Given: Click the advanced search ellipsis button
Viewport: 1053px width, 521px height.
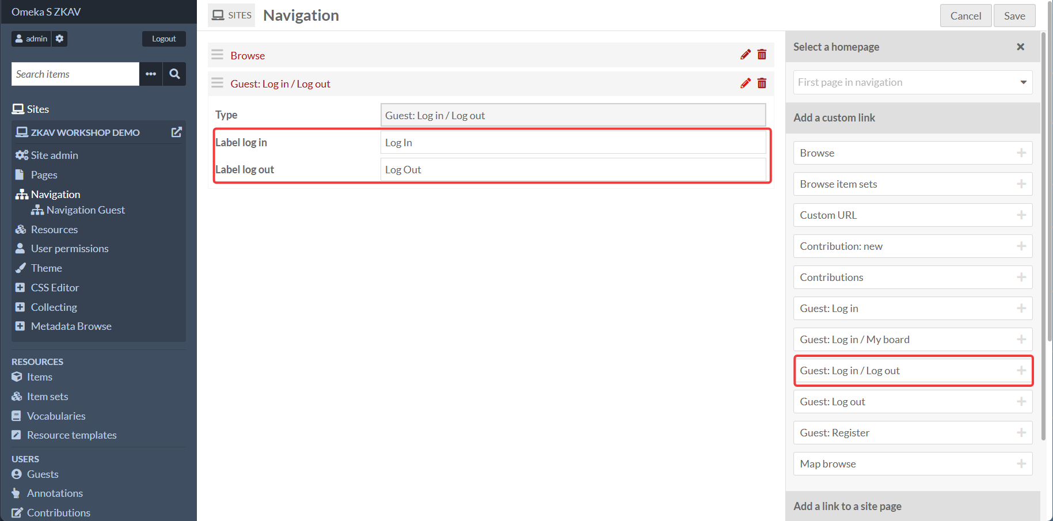Looking at the screenshot, I should (x=151, y=74).
